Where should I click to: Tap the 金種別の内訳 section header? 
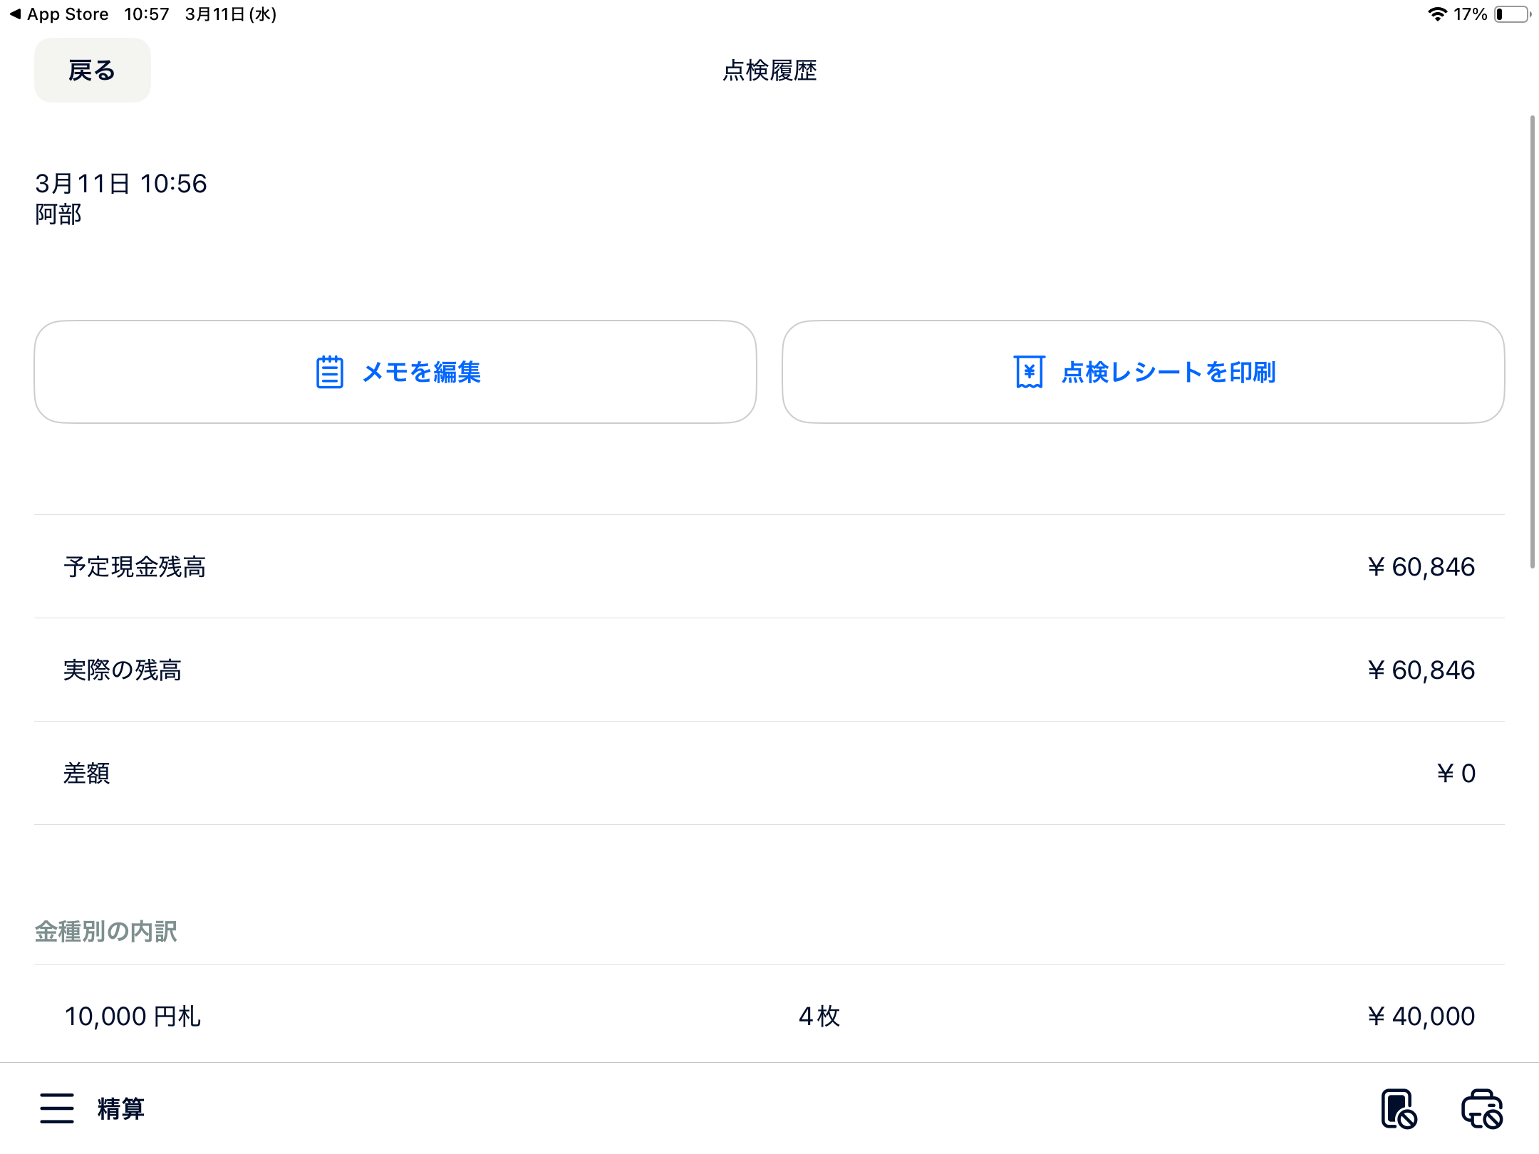(x=106, y=931)
